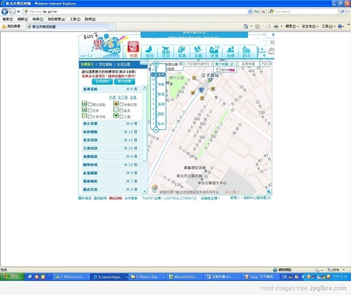Open the 活動 activities icon
The height and width of the screenshot is (295, 351).
[198, 52]
